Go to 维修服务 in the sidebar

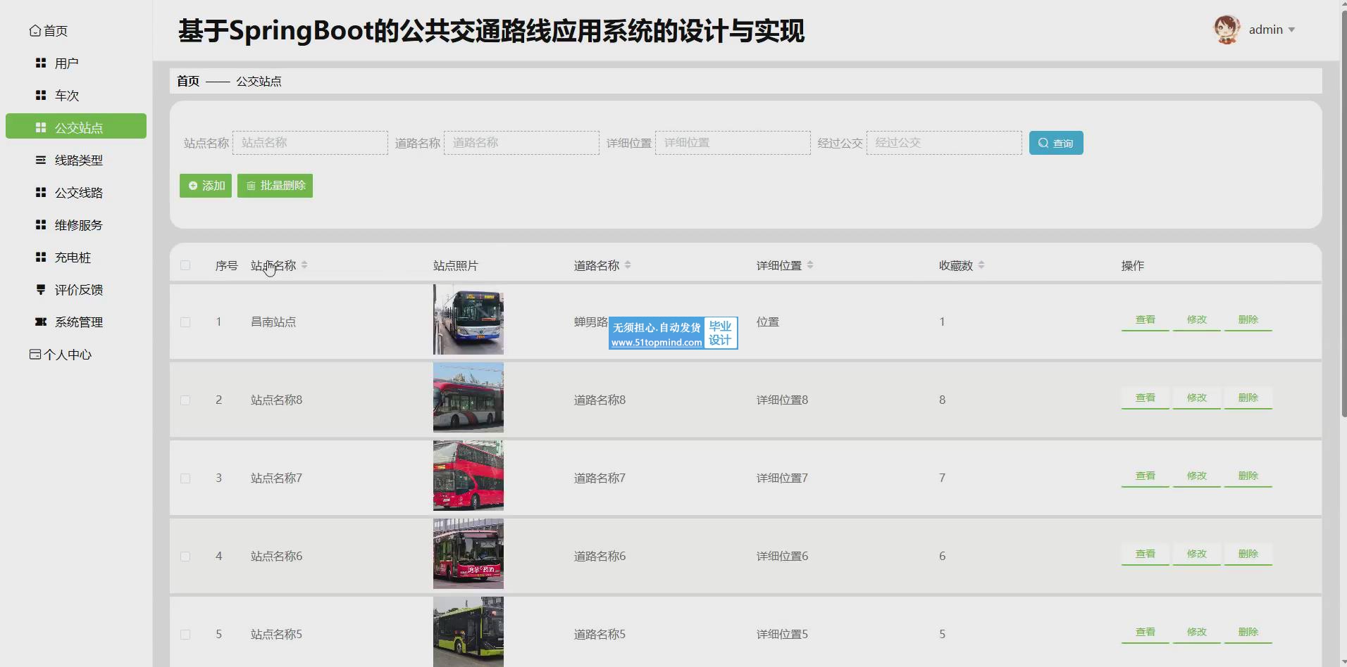(x=78, y=225)
